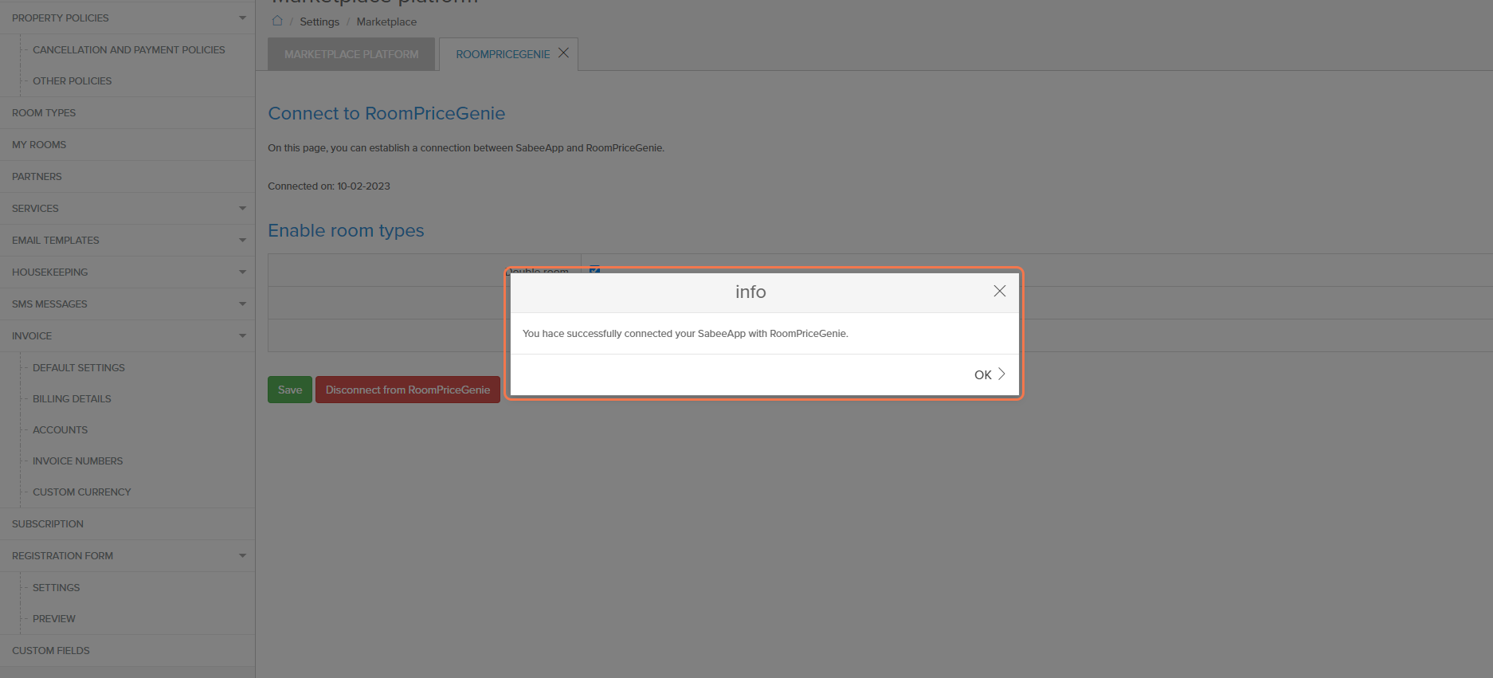Expand EMAIL TEMPLATES menu arrow
Viewport: 1493px width, 678px height.
pyautogui.click(x=242, y=240)
